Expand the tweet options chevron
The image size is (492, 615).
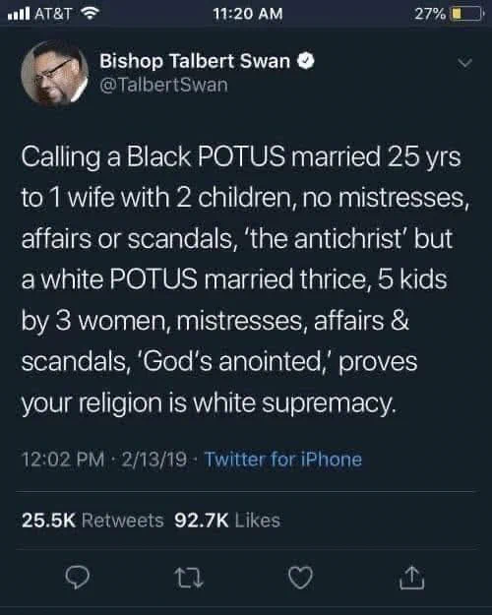click(x=464, y=63)
